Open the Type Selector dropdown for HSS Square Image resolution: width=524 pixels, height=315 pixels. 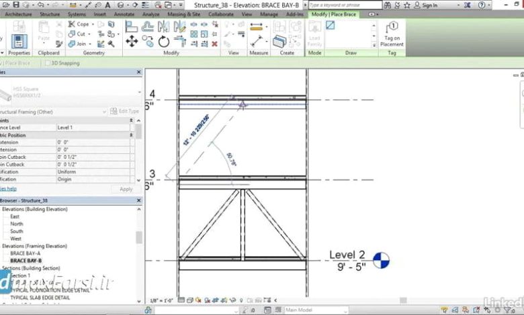(x=139, y=92)
